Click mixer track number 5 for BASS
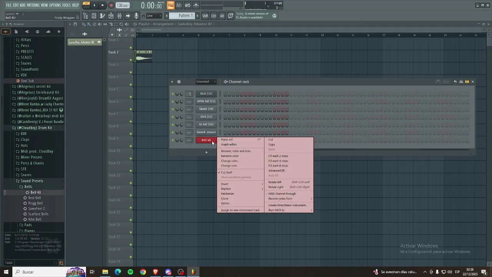Image resolution: width=492 pixels, height=277 pixels. point(189,94)
